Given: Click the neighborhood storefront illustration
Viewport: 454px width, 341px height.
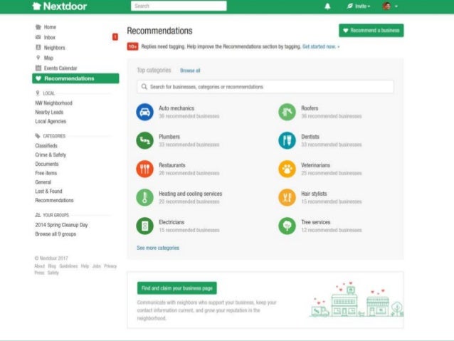Looking at the screenshot, I should 357,299.
